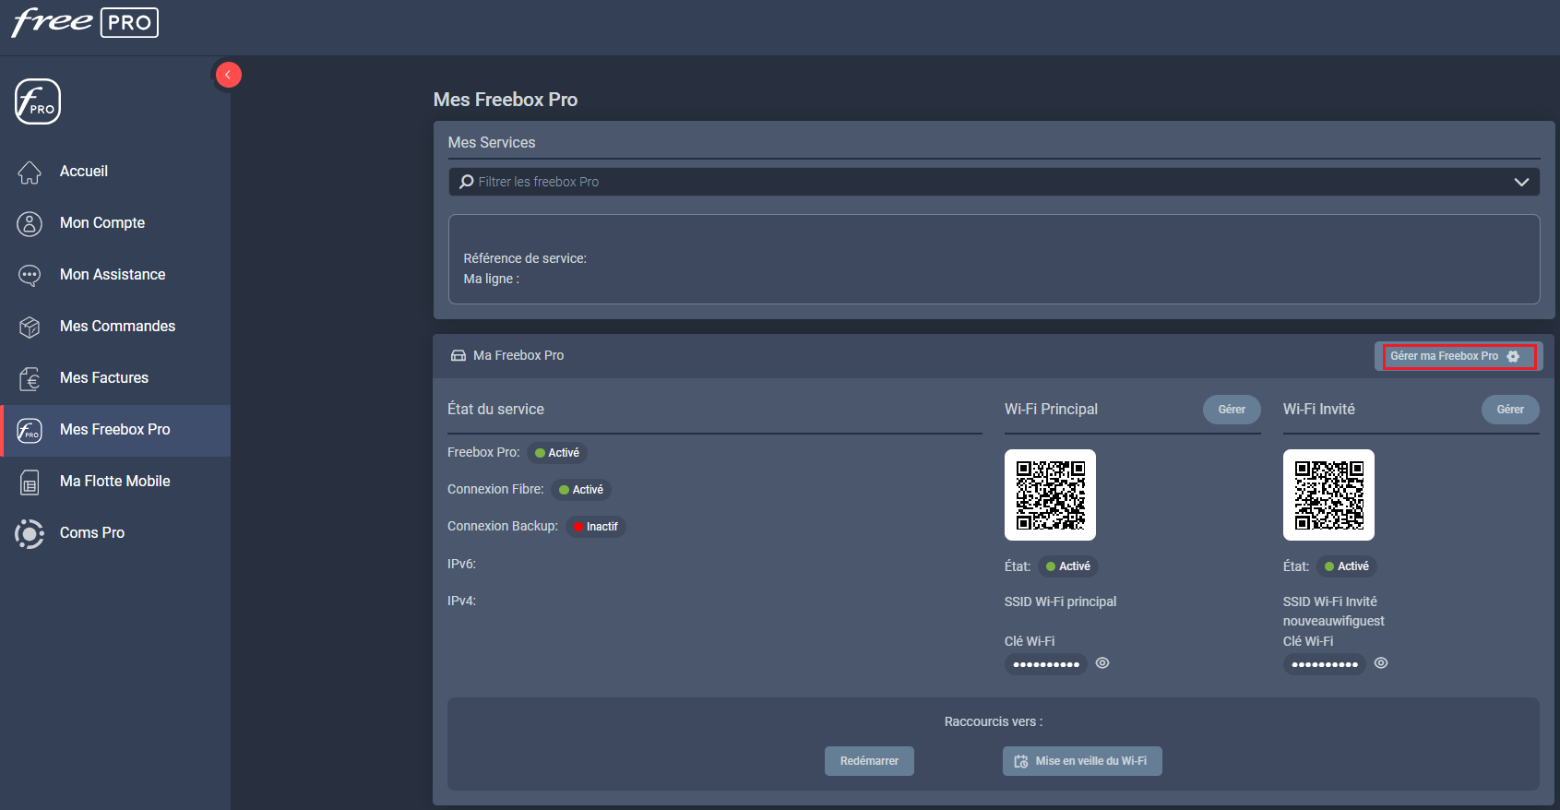1560x810 pixels.
Task: Click the Redémarrer button
Action: point(869,761)
